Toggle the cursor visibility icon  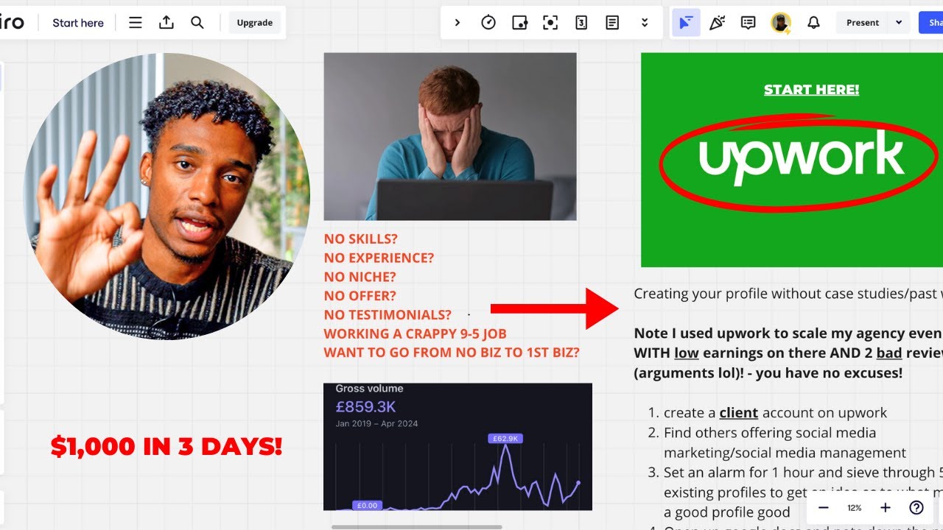point(686,23)
